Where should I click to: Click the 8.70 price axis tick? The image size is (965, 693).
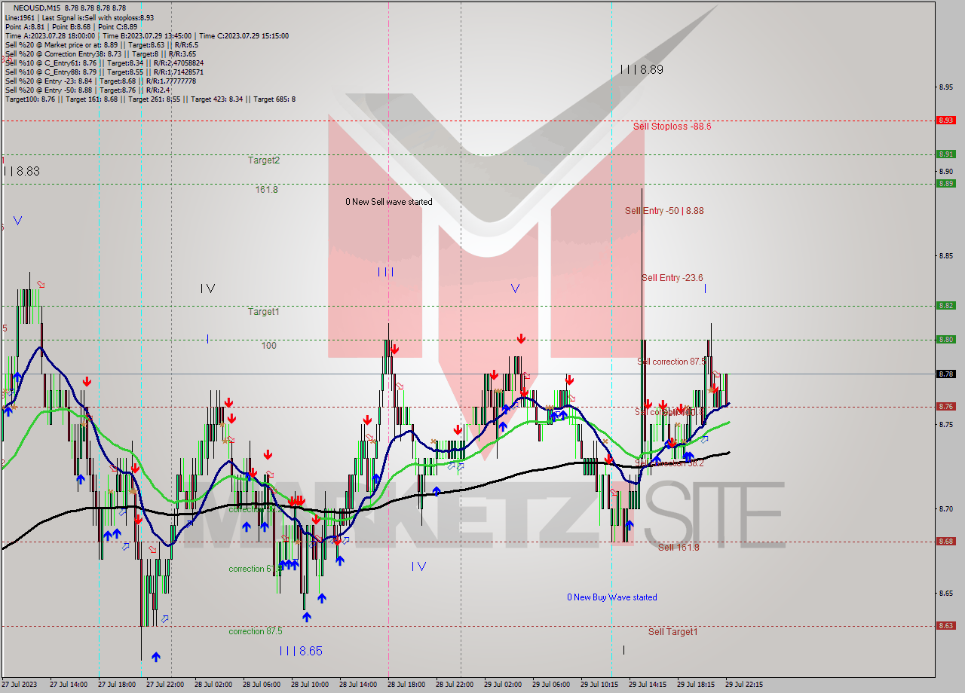pos(945,509)
